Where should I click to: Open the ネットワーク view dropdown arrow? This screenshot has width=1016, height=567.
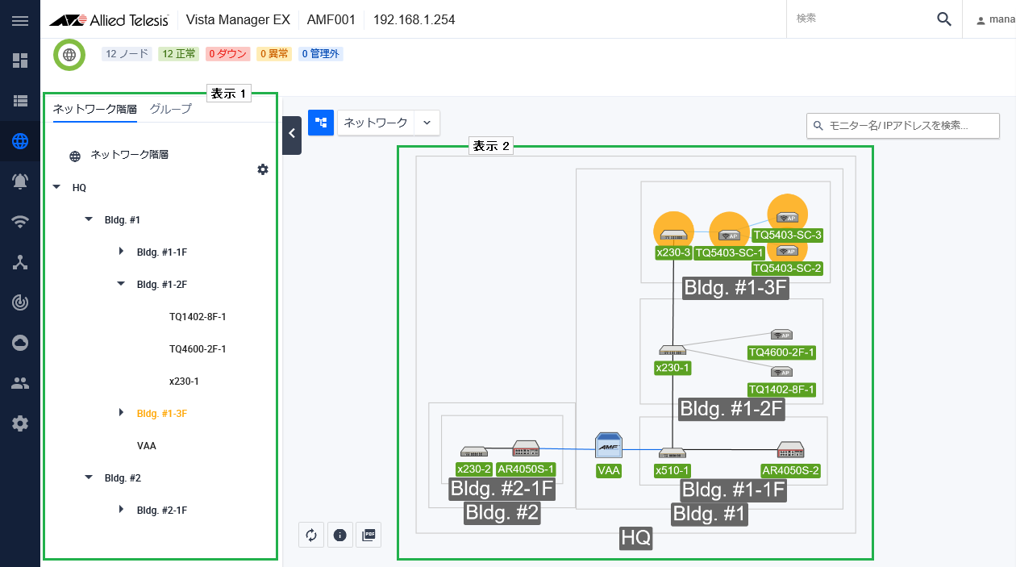click(x=427, y=123)
